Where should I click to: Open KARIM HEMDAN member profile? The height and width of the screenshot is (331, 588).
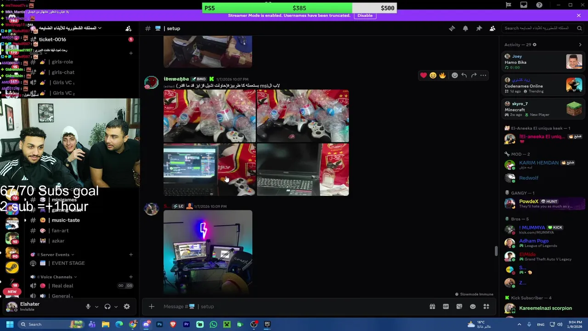(x=543, y=165)
